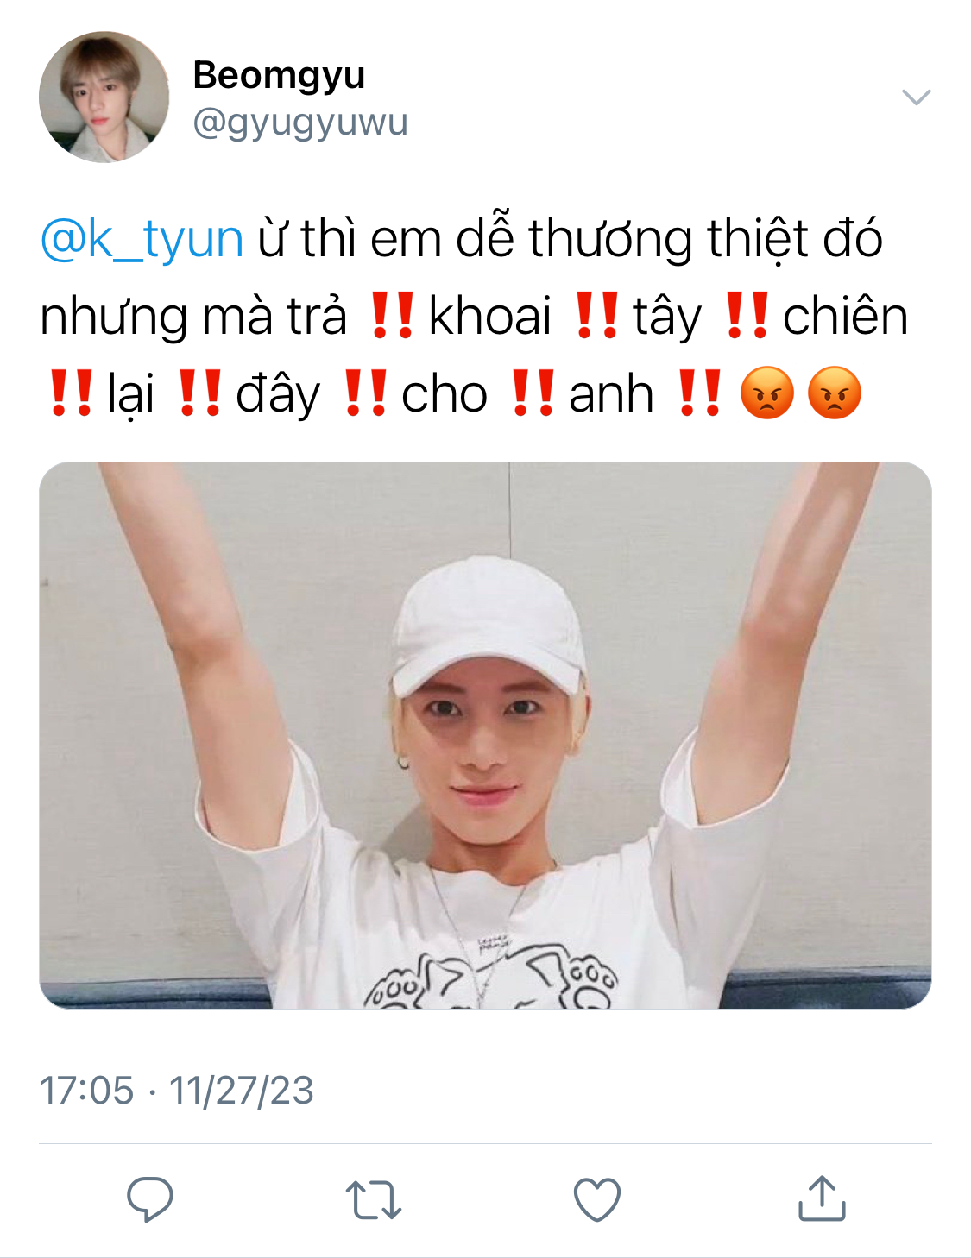Viewport: 971px width, 1258px height.
Task: Click the 11/27/23 date
Action: [241, 1090]
